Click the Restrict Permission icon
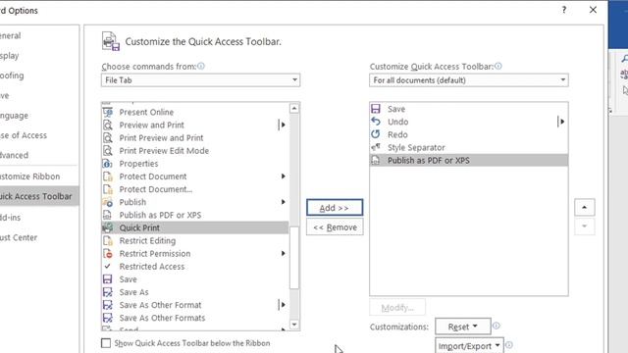Viewport: 628px width, 353px height. click(108, 253)
